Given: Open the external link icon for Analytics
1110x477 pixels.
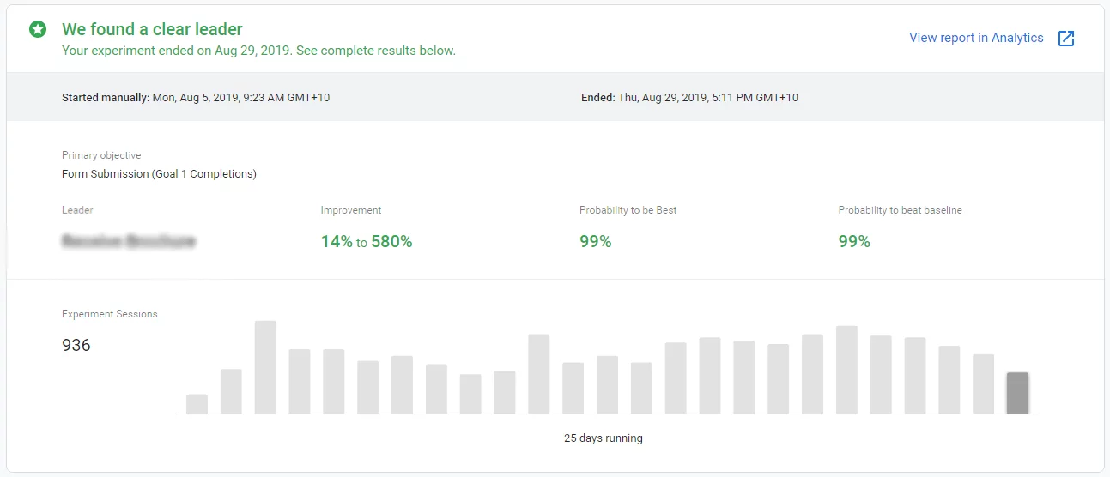Looking at the screenshot, I should [x=1065, y=39].
